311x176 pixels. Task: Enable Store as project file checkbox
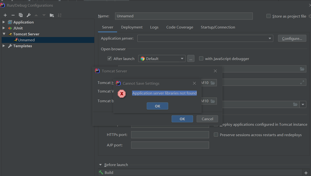(x=268, y=16)
